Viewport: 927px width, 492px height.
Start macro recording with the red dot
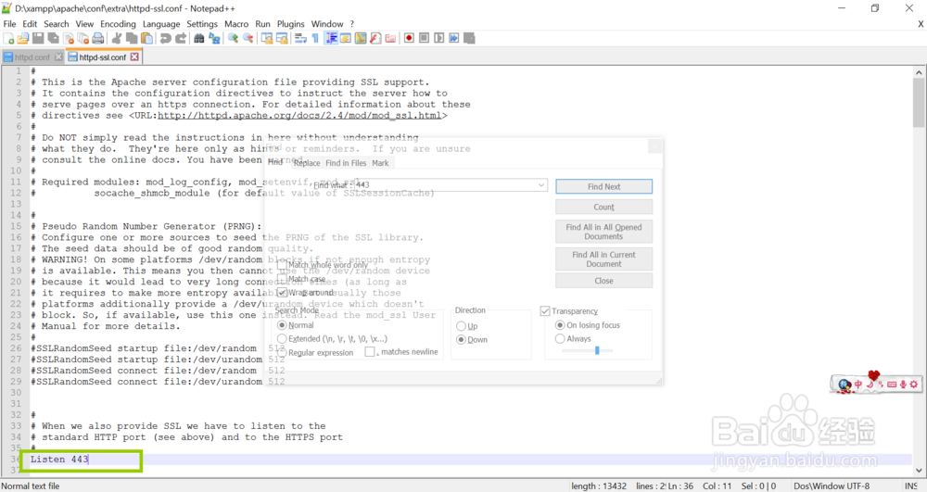coord(409,38)
